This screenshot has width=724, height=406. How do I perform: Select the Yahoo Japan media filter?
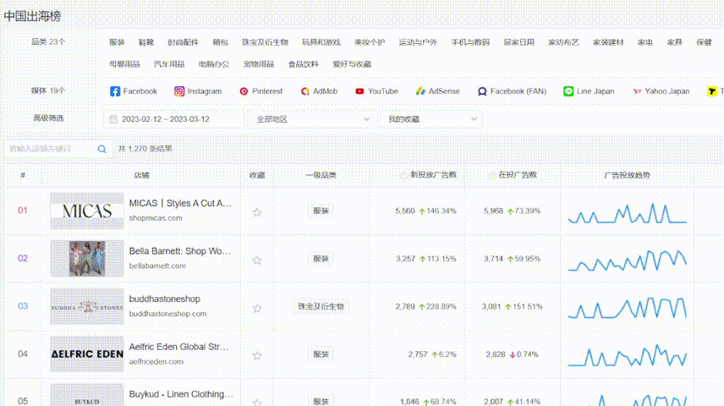(661, 91)
